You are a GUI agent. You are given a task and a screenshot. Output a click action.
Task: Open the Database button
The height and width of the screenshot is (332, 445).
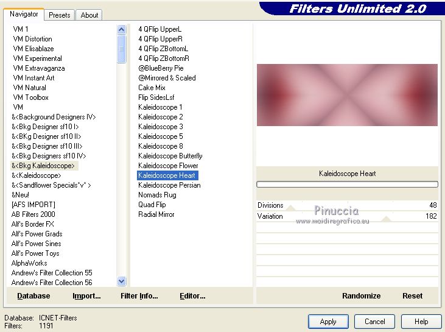[x=33, y=296]
